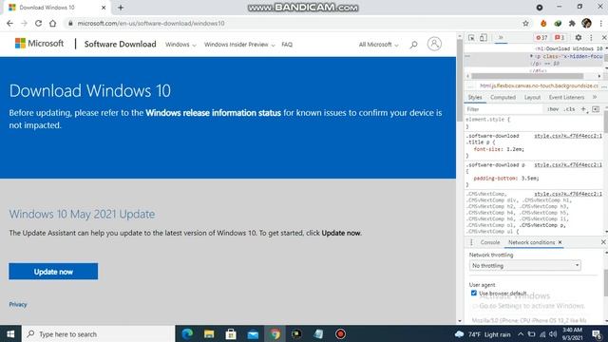Show more DevTools panels chevron
The image size is (608, 342).
[x=501, y=38]
